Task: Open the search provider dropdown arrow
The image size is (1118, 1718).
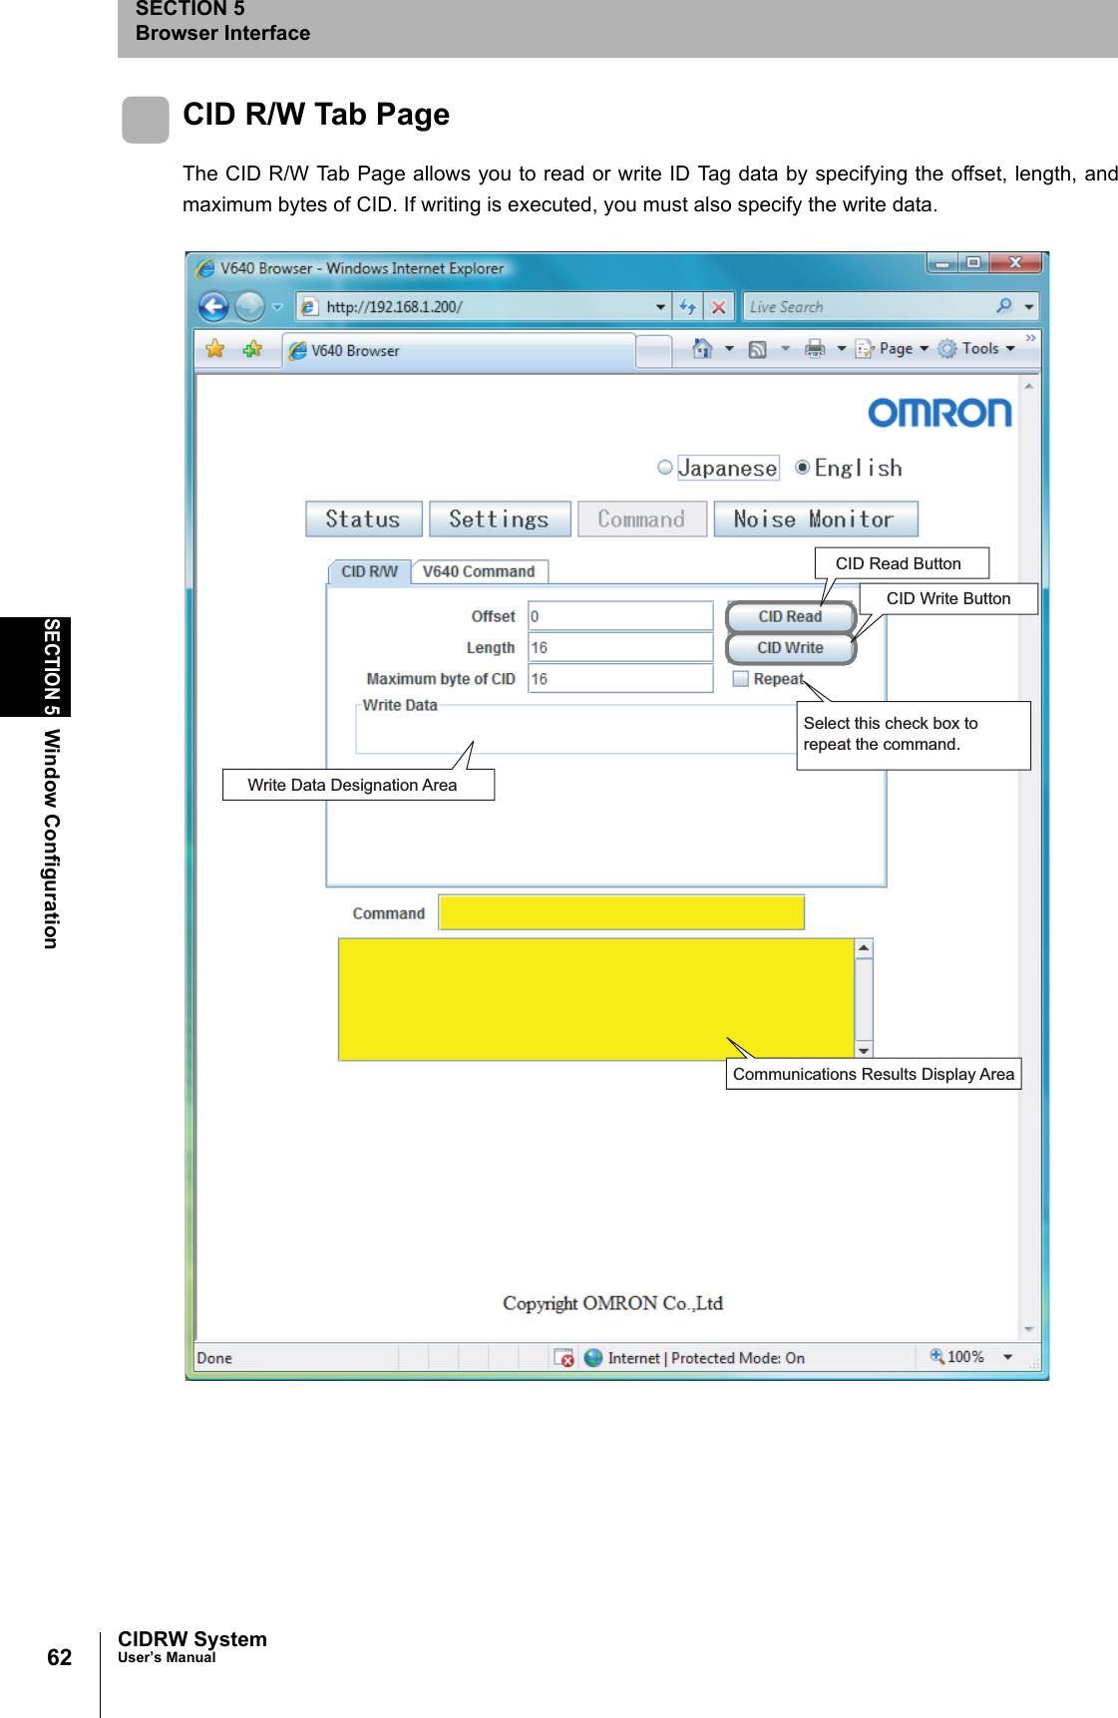Action: [x=1029, y=307]
